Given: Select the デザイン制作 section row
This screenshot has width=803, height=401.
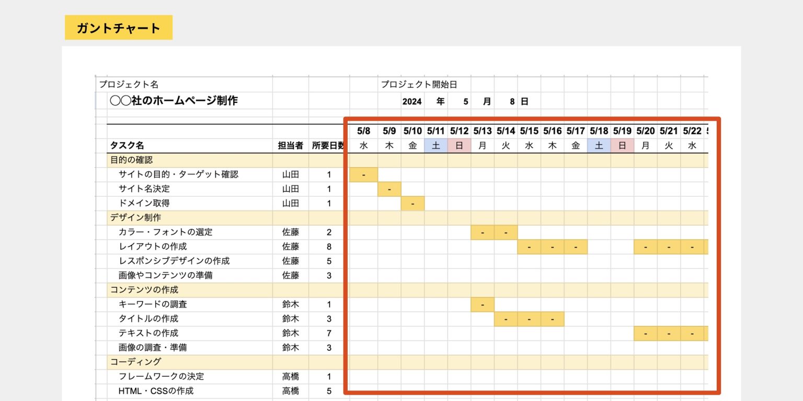Looking at the screenshot, I should point(408,218).
